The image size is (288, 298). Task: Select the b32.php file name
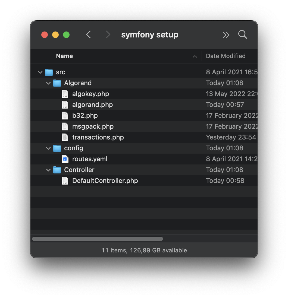[x=85, y=116]
